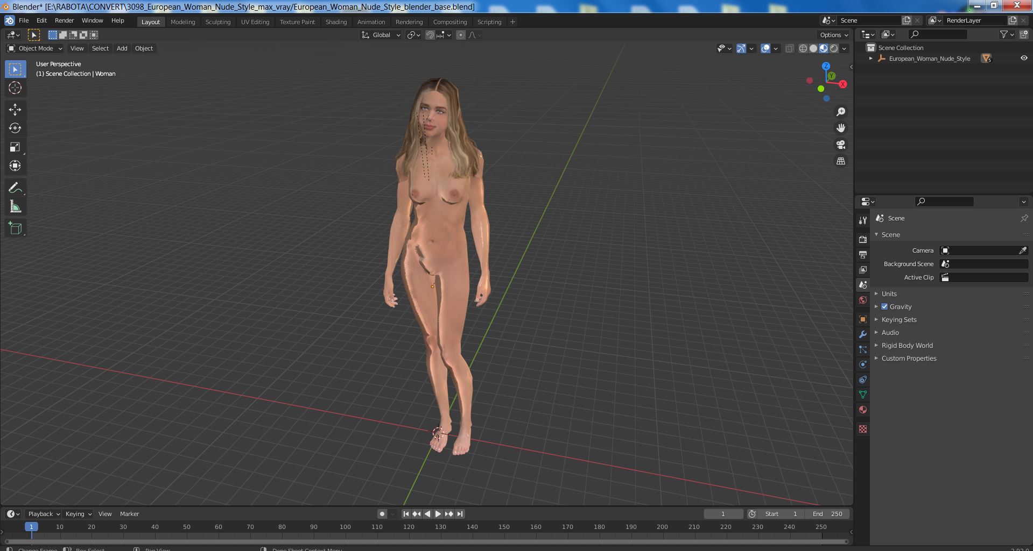
Task: Click the End frame field
Action: tap(827, 514)
